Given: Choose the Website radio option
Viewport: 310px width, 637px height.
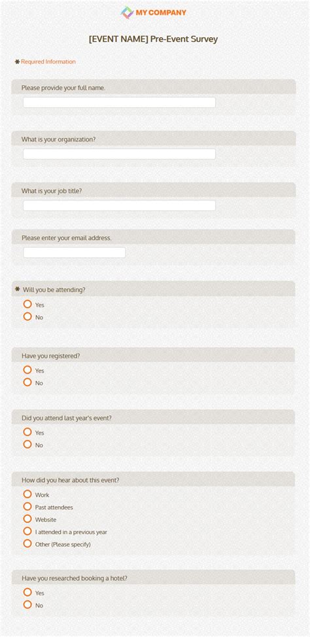Looking at the screenshot, I should click(27, 519).
